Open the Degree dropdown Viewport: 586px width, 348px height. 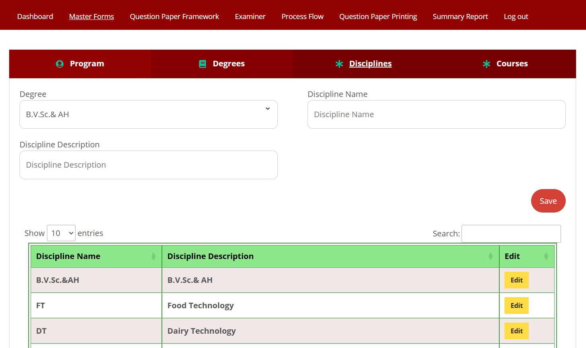tap(148, 114)
